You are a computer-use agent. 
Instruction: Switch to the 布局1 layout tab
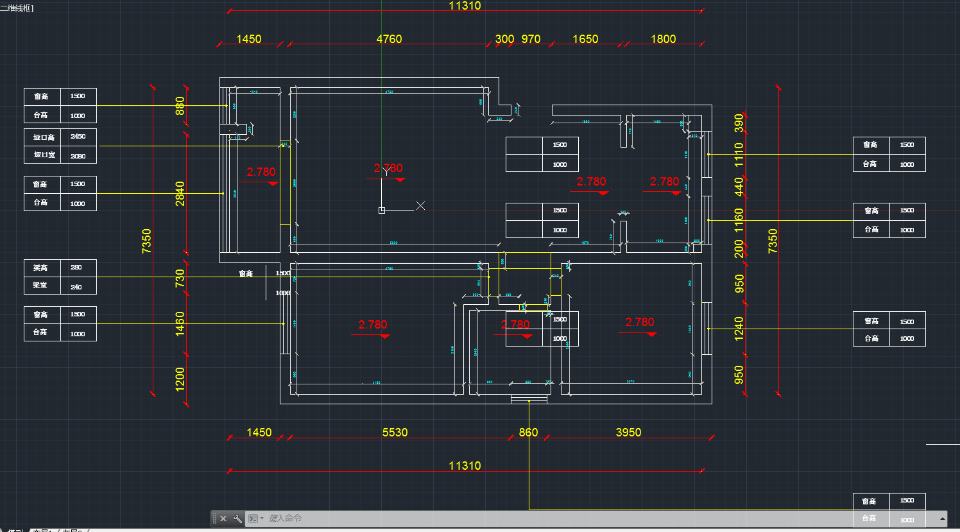point(43,530)
